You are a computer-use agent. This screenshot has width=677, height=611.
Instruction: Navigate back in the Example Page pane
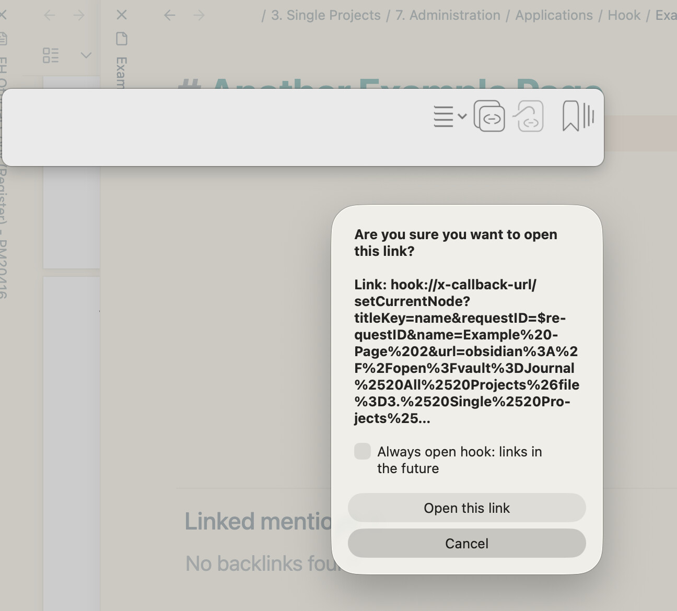point(170,15)
